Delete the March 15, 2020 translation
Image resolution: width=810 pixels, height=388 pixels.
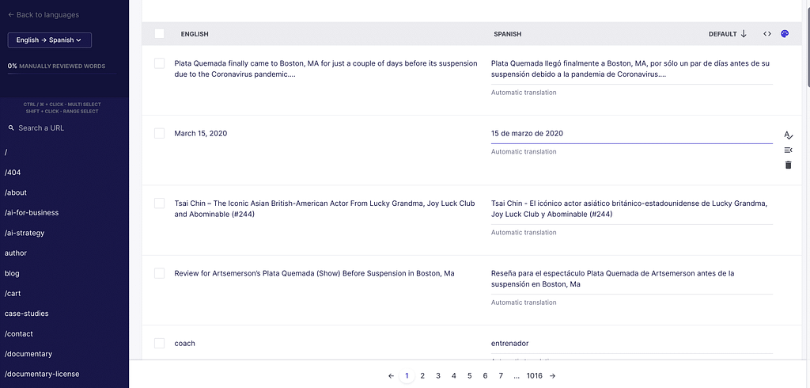click(788, 165)
